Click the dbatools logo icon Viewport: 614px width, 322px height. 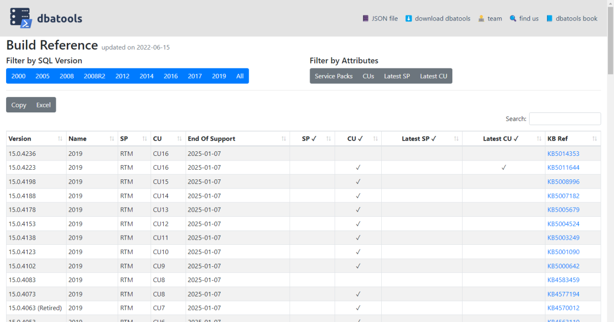21,18
